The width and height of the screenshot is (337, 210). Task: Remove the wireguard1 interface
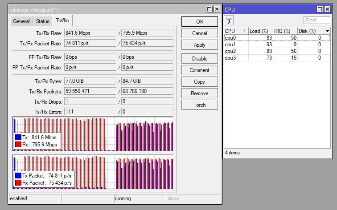(199, 93)
